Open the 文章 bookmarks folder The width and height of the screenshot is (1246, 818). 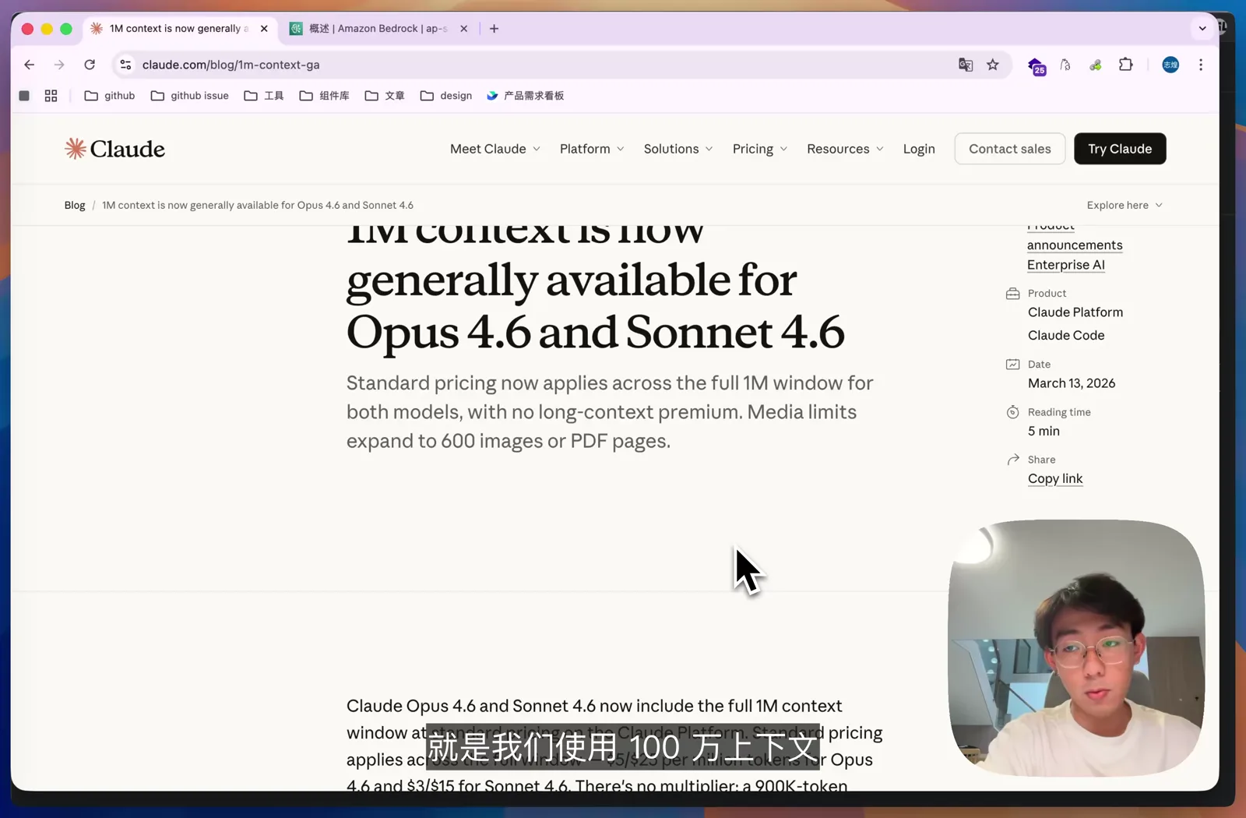385,96
